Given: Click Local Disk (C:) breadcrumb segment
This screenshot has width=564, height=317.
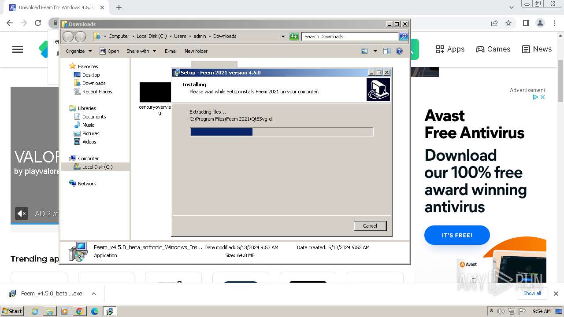Looking at the screenshot, I should 152,36.
